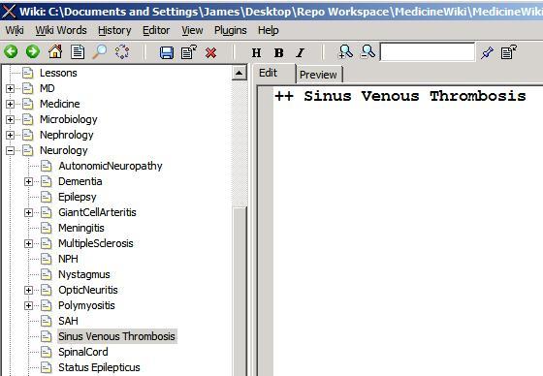The image size is (543, 376).
Task: Click the tree scrollbar up arrow
Action: [239, 73]
